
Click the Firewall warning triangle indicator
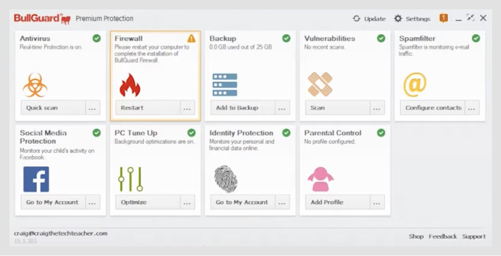click(x=191, y=39)
